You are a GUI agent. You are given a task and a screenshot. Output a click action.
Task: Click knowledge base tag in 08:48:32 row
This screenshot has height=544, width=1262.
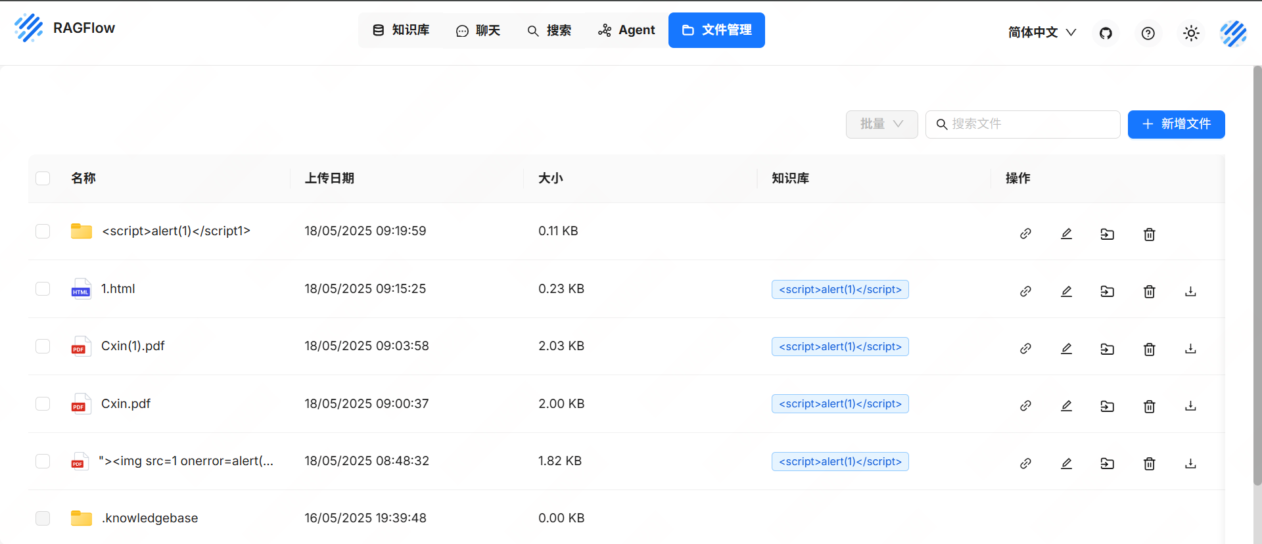click(x=840, y=461)
